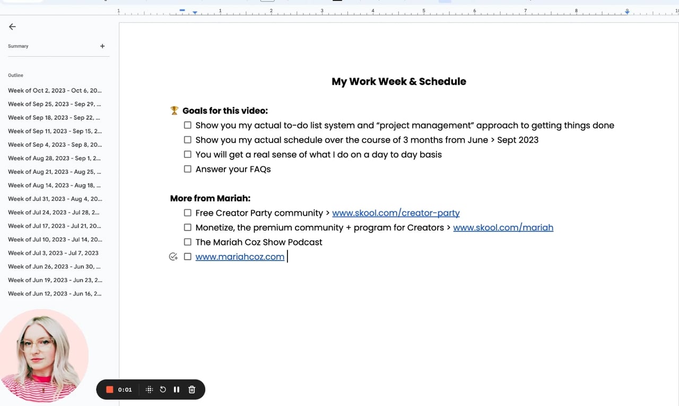
Task: Check the "Answer your FAQs" checkbox
Action: point(188,169)
